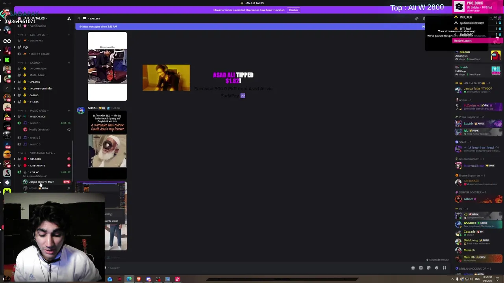
Task: Disable Streamer Mode from the banner
Action: 293,10
